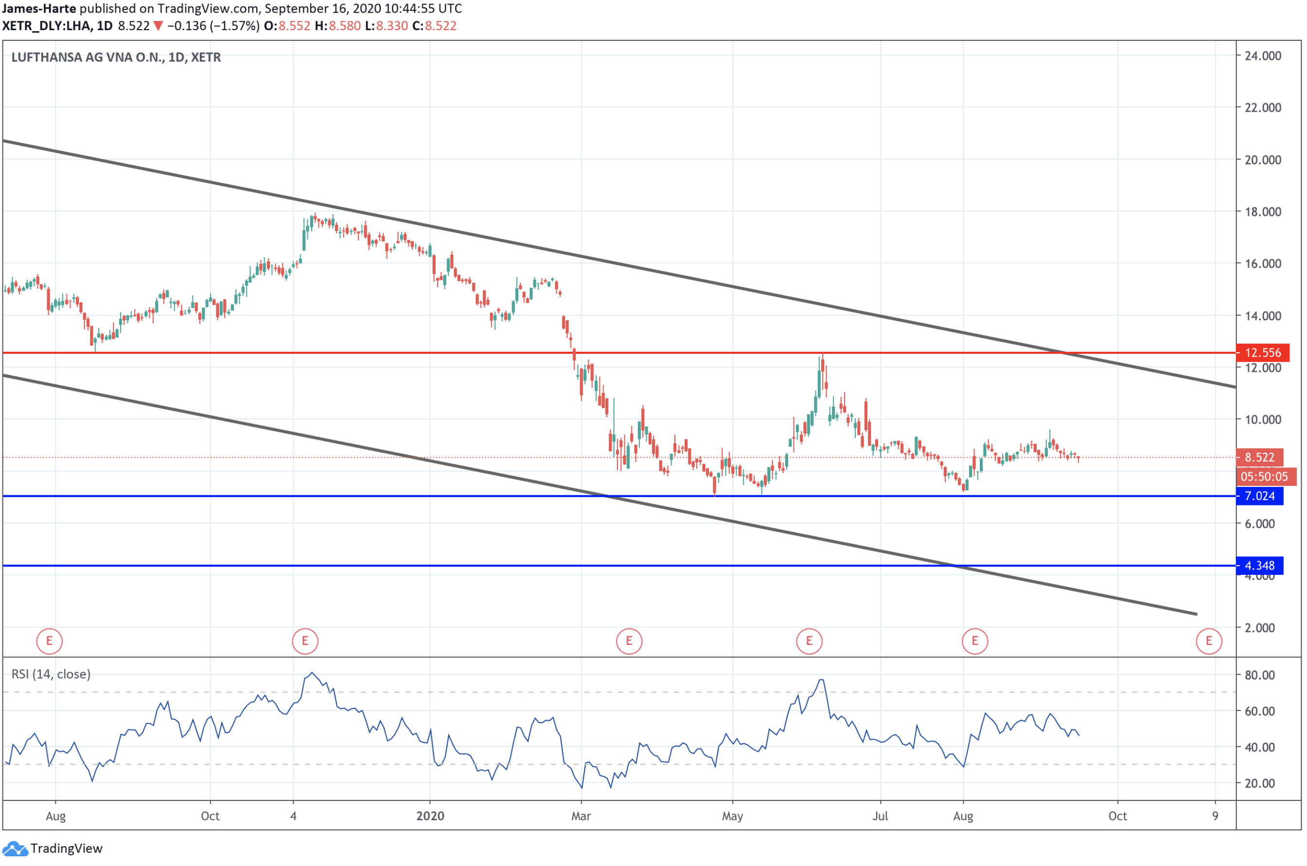Viewport: 1307px width, 866px height.
Task: Click the May label on time axis
Action: coord(733,816)
